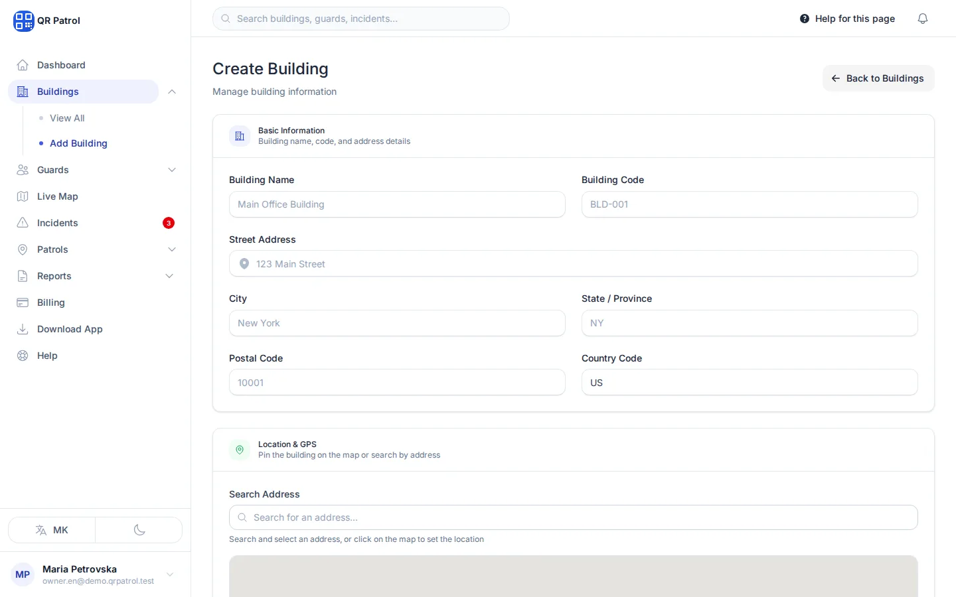Select the Add Building menu item
This screenshot has height=597, width=956.
pos(78,143)
